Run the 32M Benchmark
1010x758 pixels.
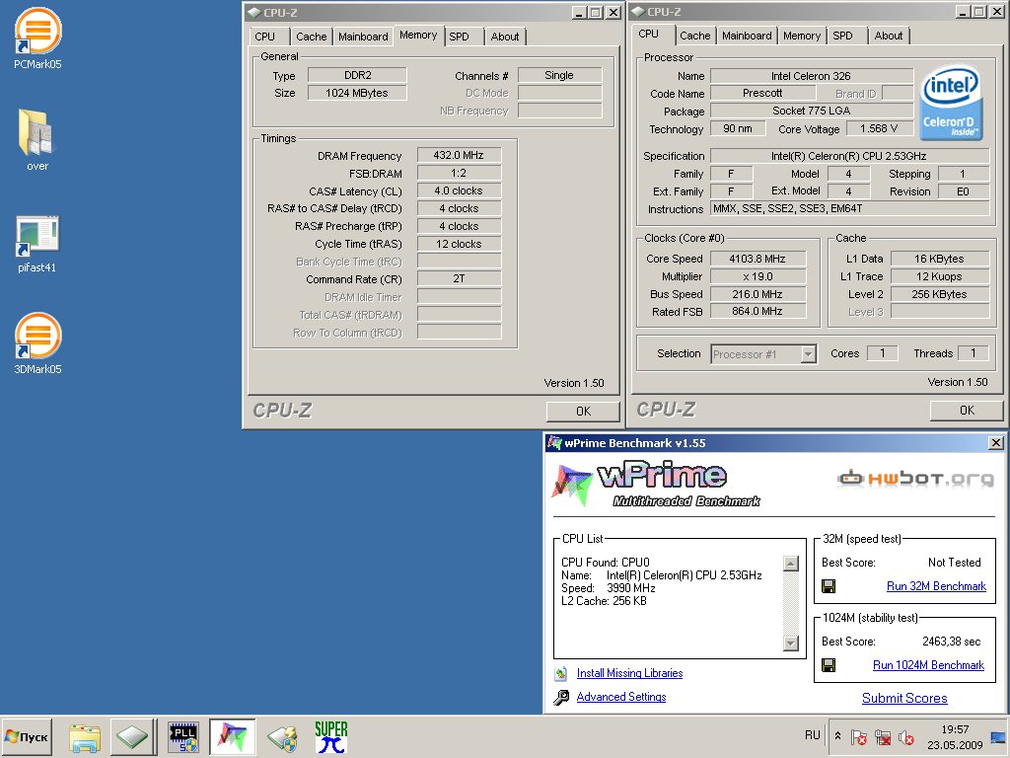936,586
